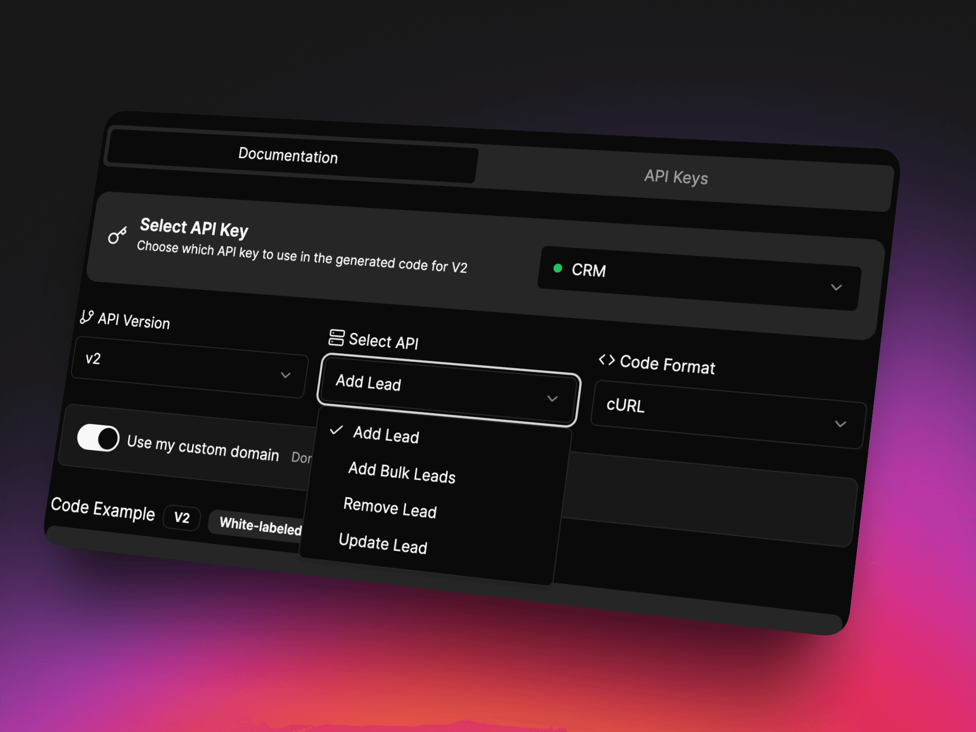Click the code brackets icon beside Code Format
The height and width of the screenshot is (732, 976).
click(606, 360)
